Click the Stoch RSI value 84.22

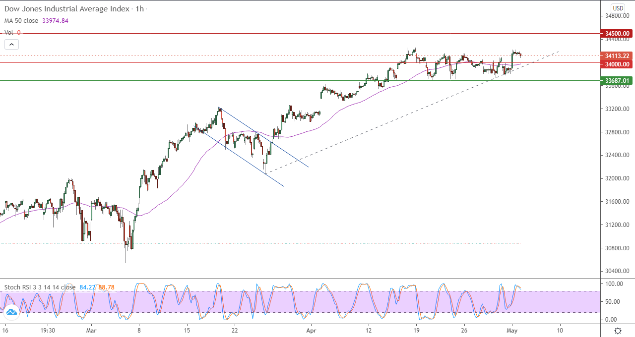tap(87, 287)
